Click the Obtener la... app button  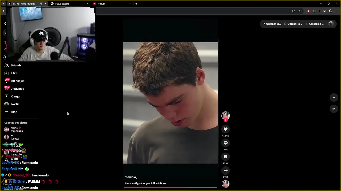tap(293, 24)
